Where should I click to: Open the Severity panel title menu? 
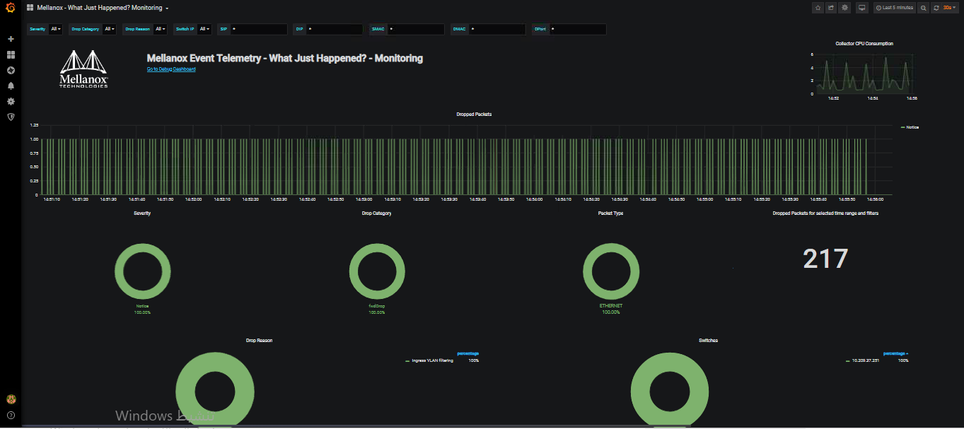coord(142,213)
